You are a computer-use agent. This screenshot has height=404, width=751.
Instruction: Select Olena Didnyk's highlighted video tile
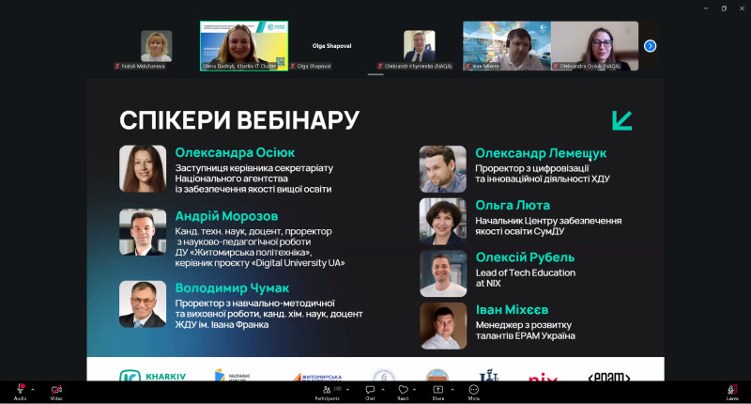click(244, 46)
